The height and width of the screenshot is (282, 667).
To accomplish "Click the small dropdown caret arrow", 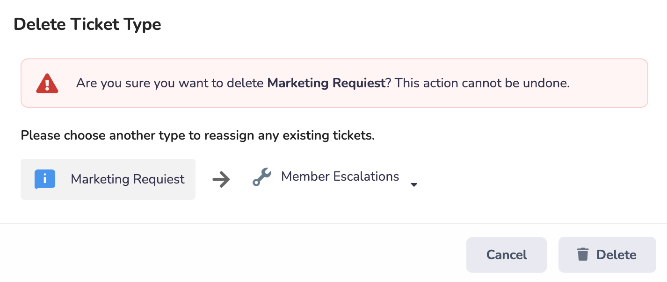I will (x=413, y=185).
